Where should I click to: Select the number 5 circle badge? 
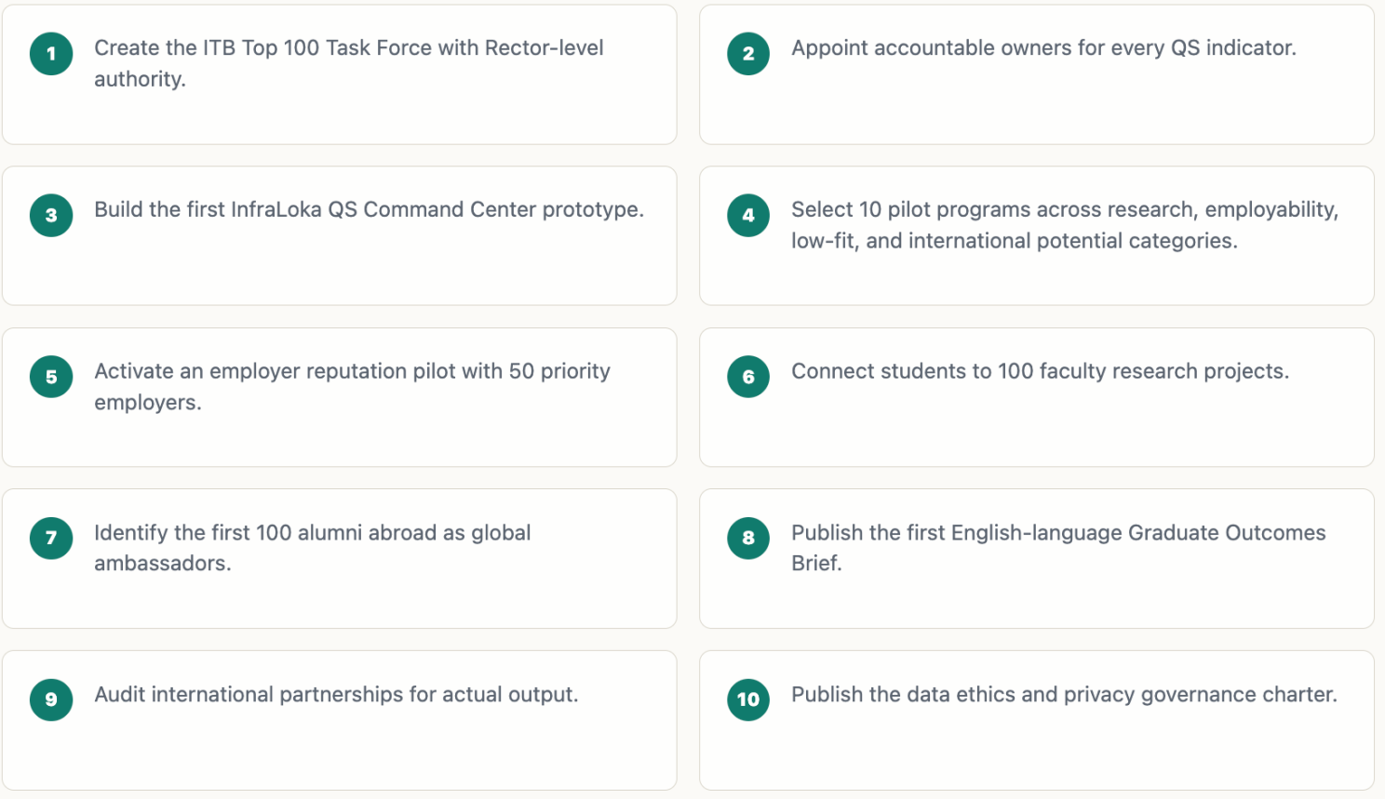[51, 377]
